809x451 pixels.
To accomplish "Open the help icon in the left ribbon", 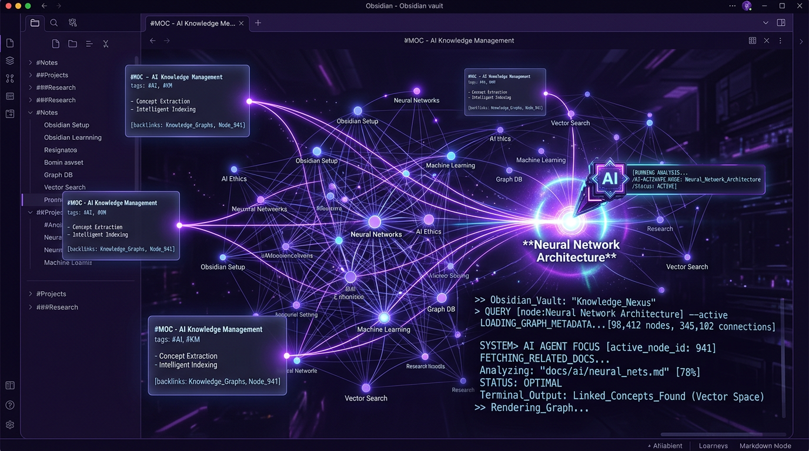I will (10, 405).
